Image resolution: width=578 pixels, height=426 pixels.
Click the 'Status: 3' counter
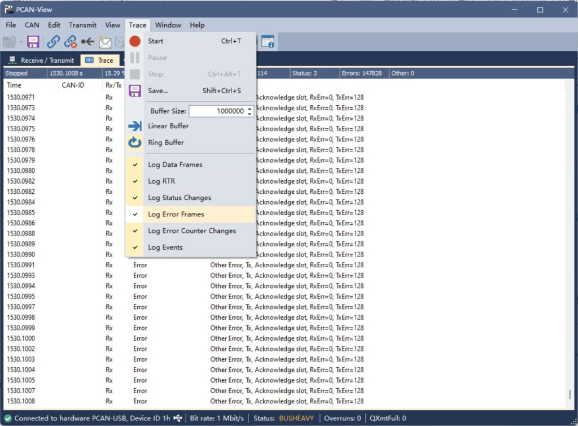click(304, 73)
